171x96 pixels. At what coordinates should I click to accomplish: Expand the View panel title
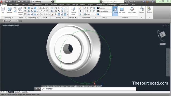pyautogui.click(x=104, y=18)
